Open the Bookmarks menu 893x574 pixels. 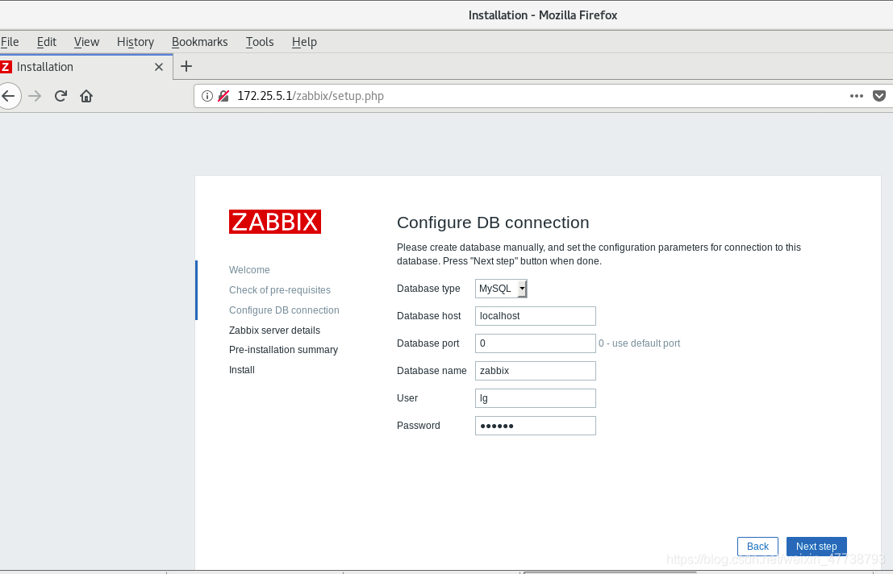(200, 42)
